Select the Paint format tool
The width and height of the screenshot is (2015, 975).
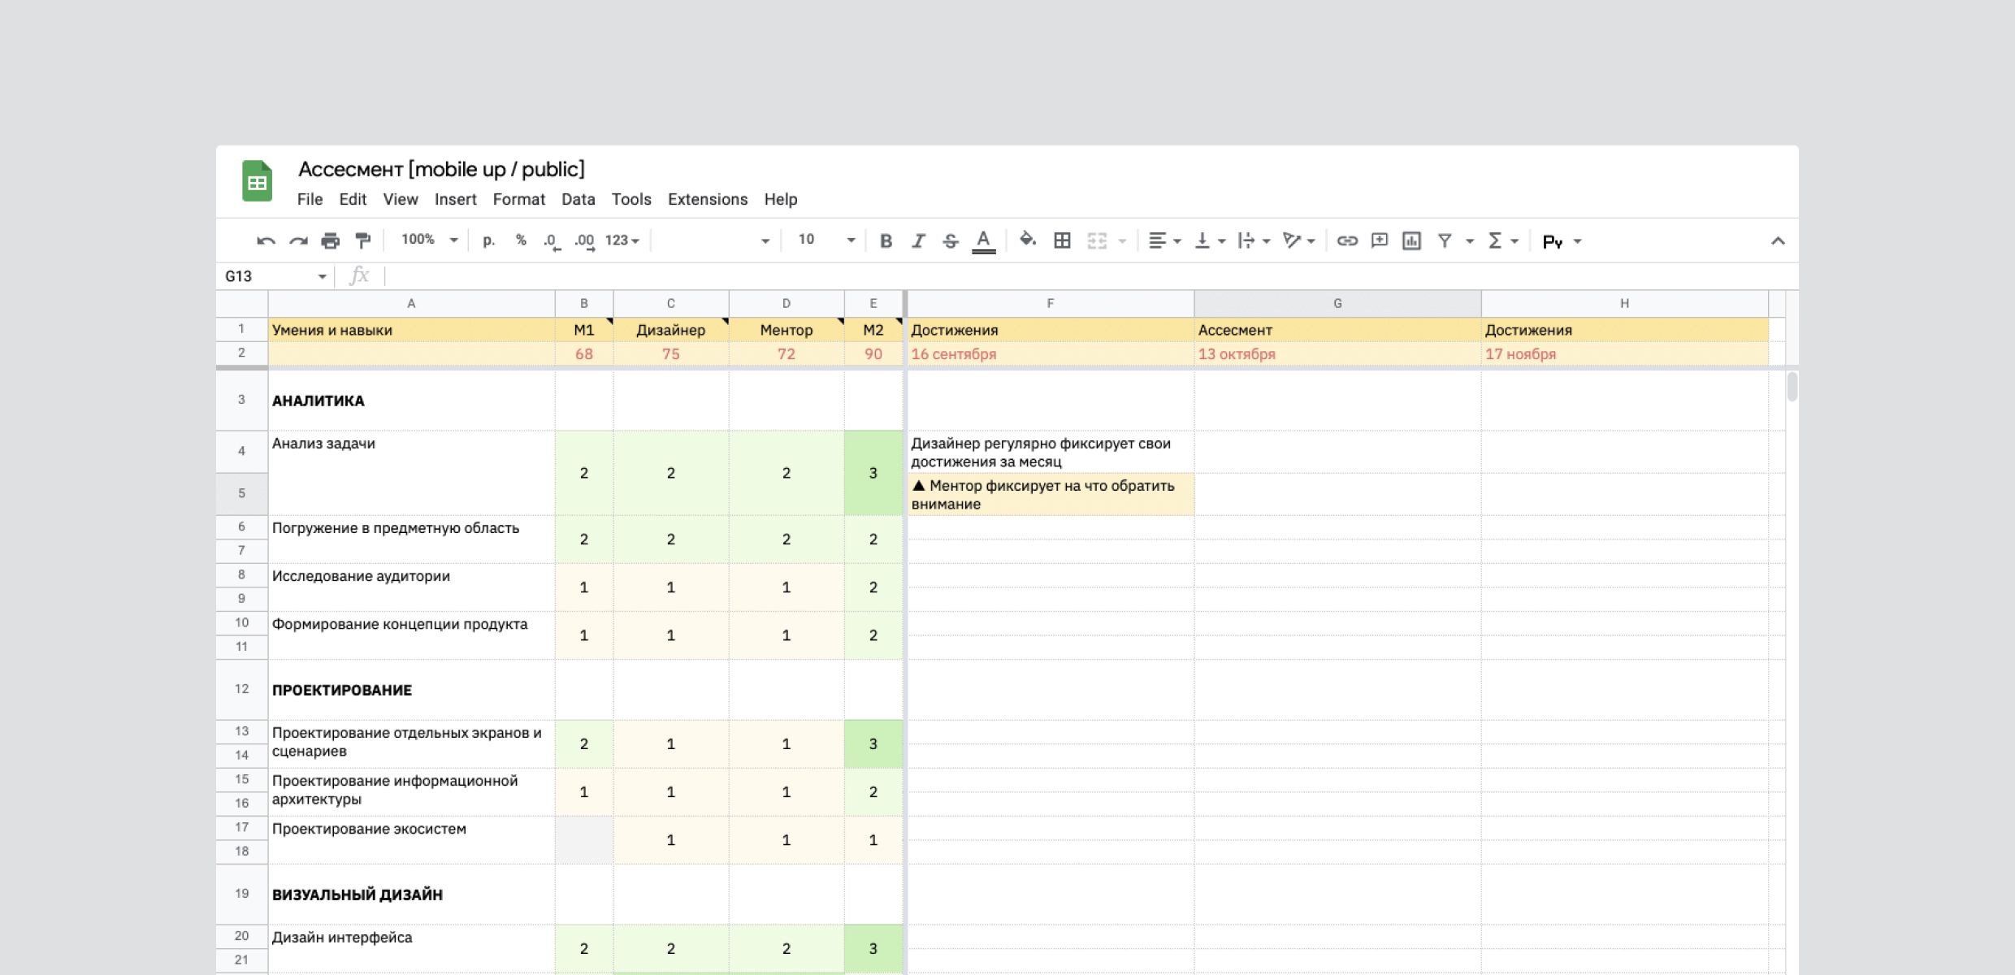click(x=363, y=240)
